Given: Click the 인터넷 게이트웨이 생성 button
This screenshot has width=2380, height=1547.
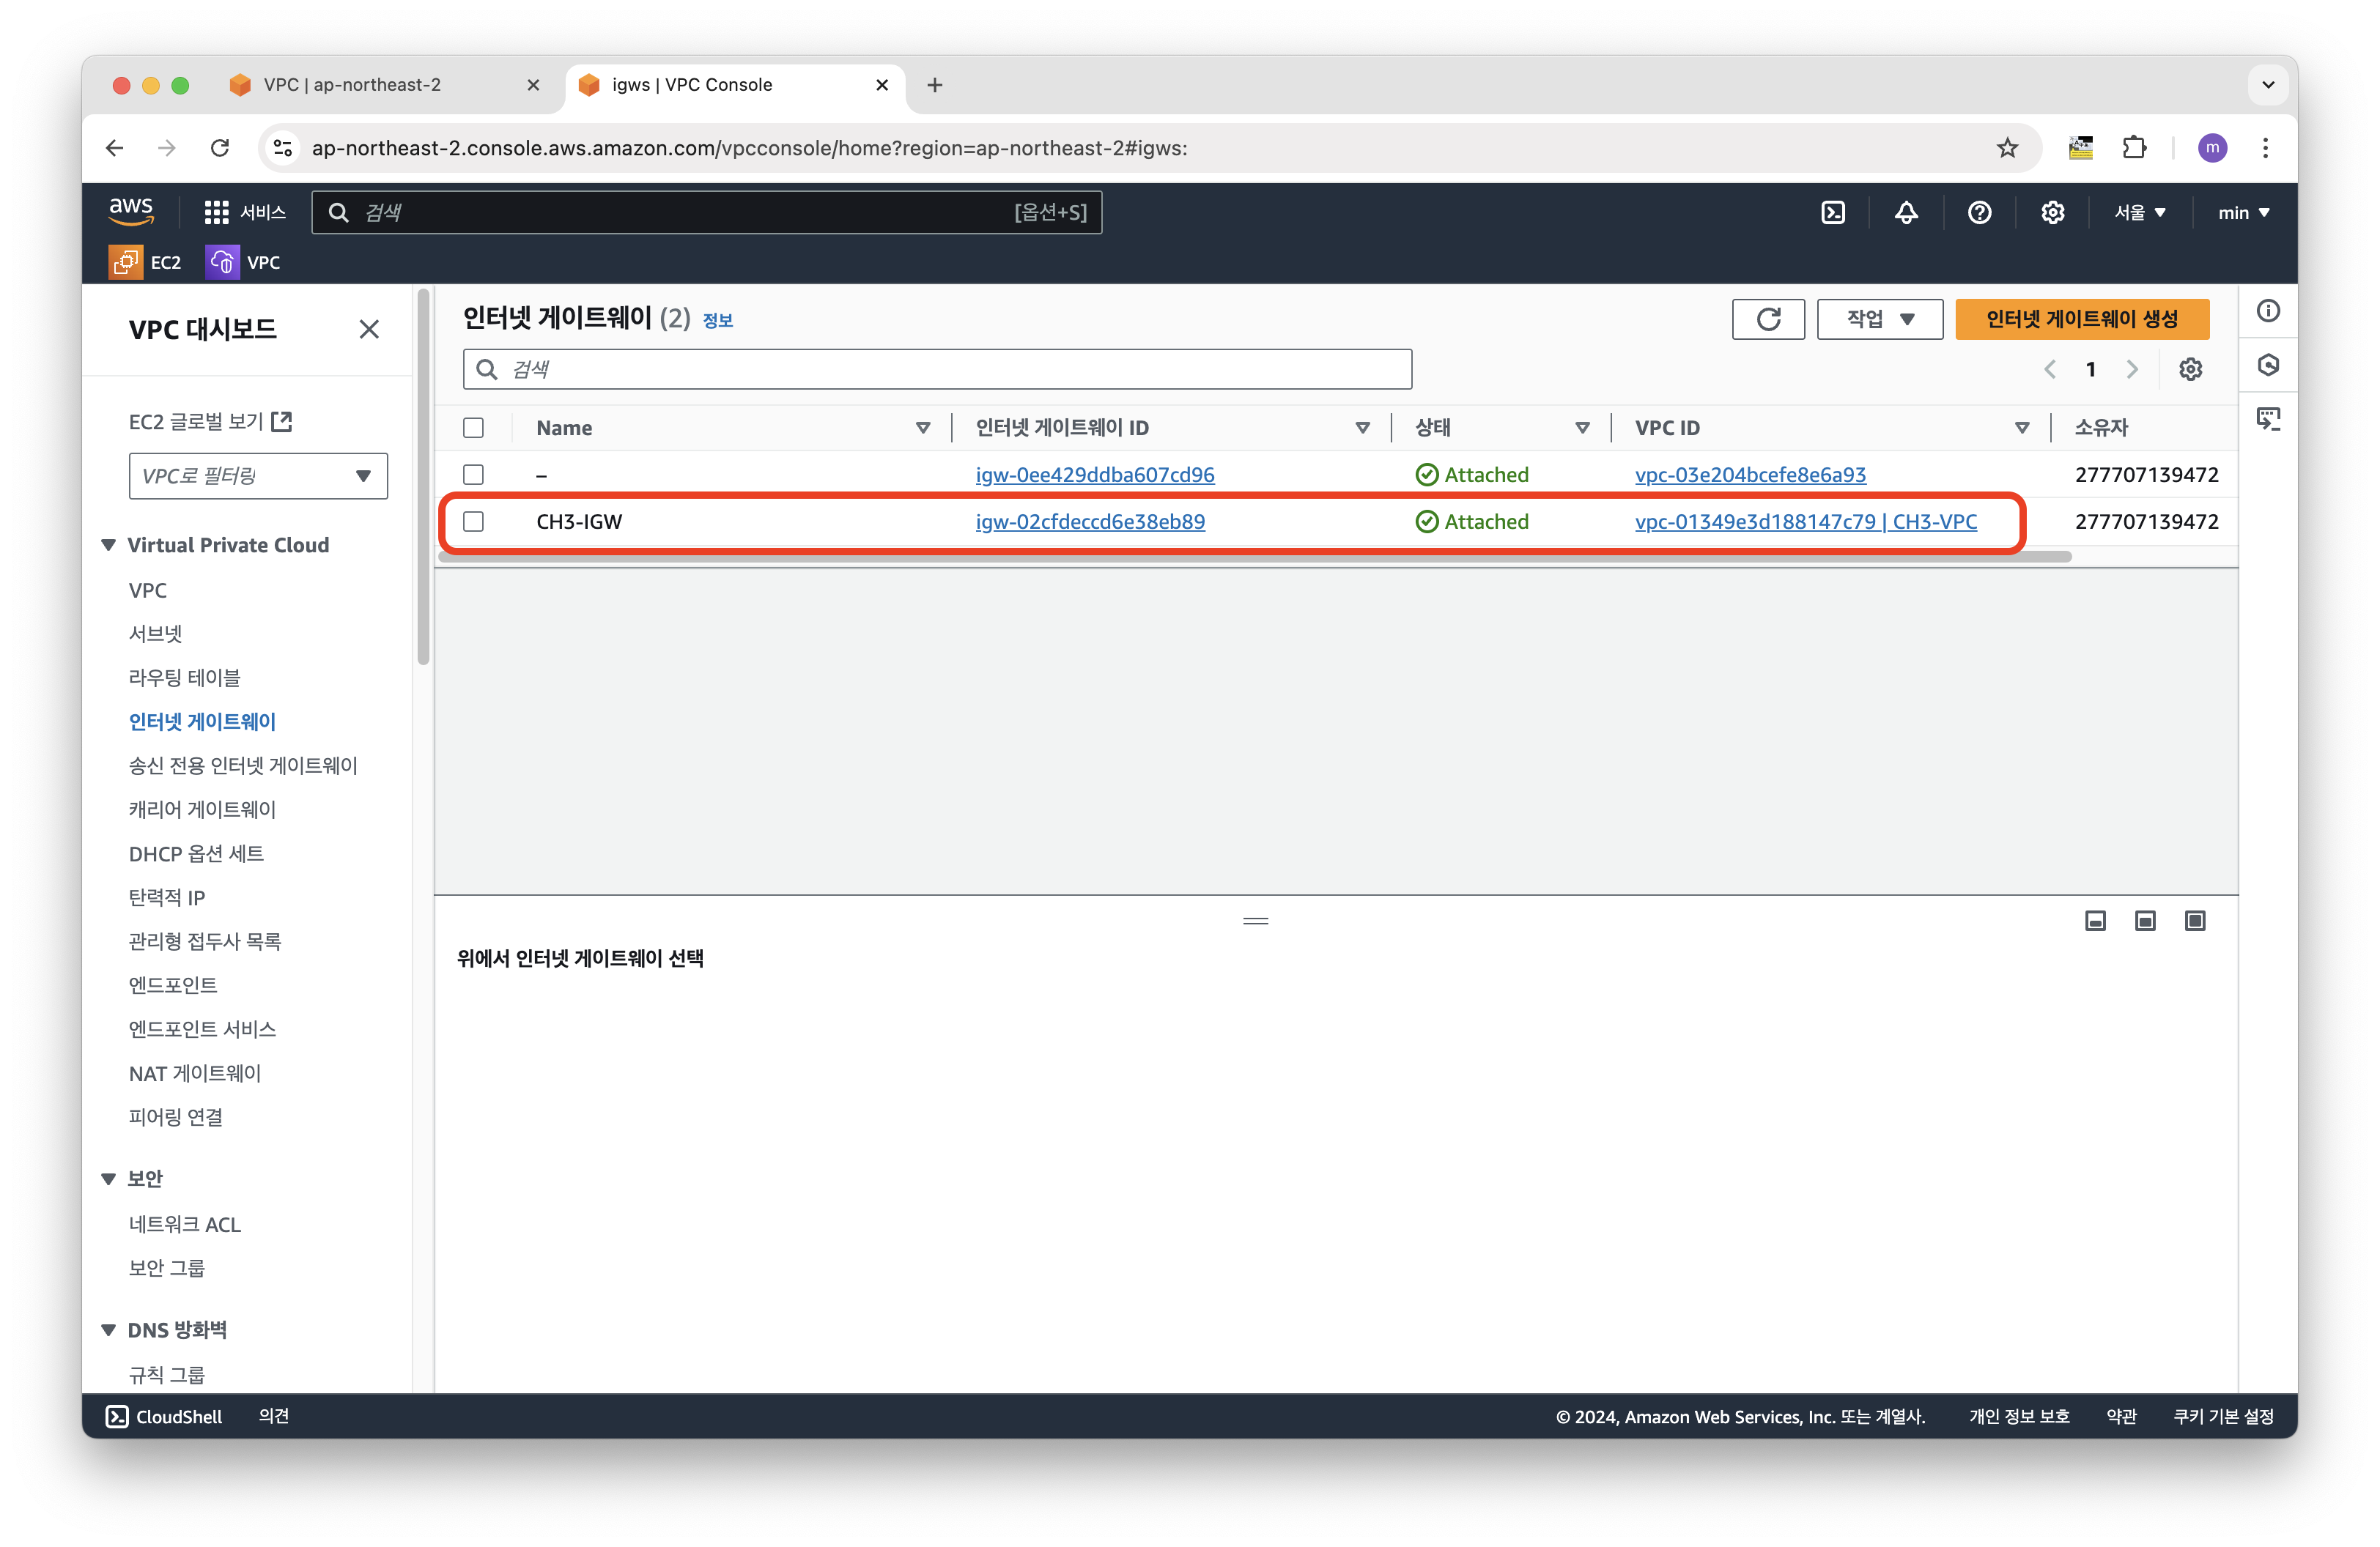Looking at the screenshot, I should click(x=2082, y=319).
